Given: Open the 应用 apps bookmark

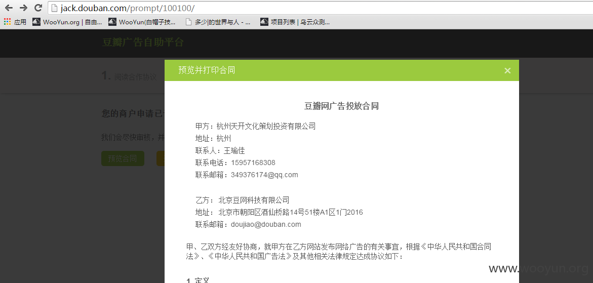Looking at the screenshot, I should (x=15, y=22).
